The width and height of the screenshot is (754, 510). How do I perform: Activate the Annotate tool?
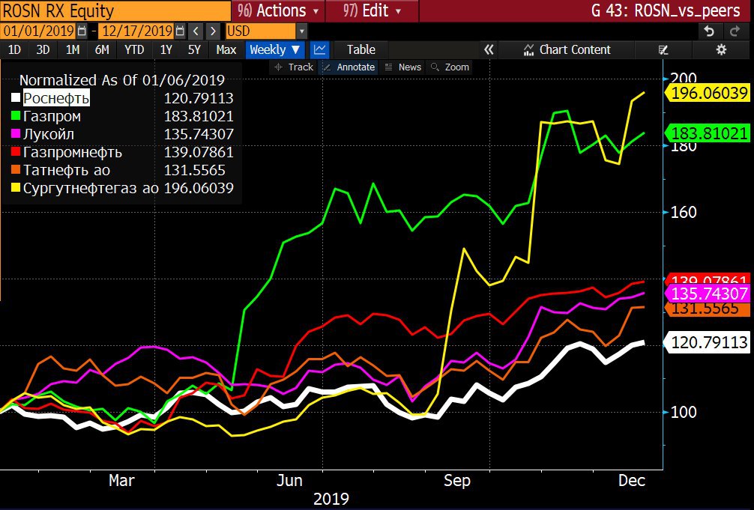click(x=349, y=67)
